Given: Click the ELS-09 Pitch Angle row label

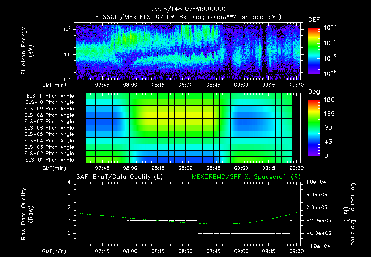Looking at the screenshot, I should (x=49, y=109).
